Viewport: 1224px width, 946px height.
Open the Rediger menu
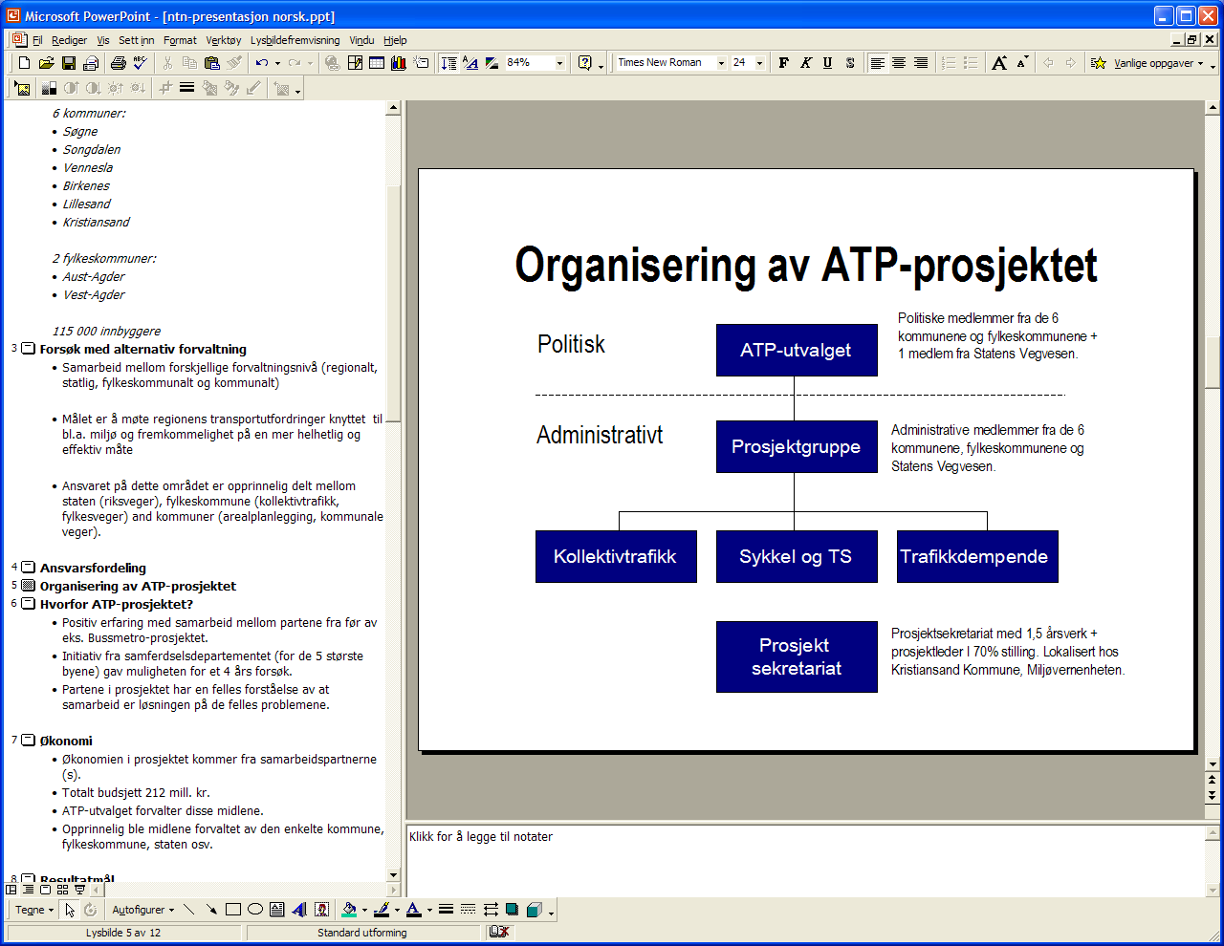point(69,40)
